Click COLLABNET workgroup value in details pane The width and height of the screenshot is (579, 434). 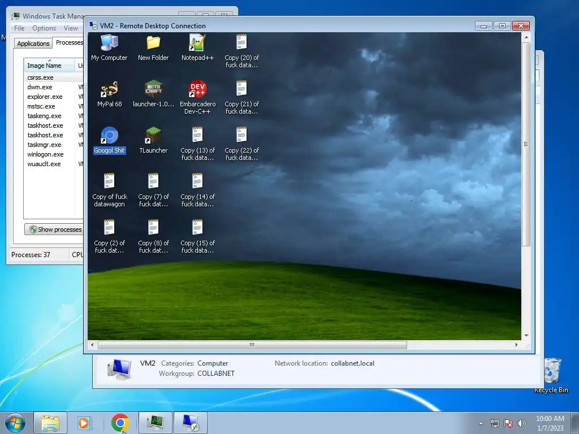pos(216,374)
